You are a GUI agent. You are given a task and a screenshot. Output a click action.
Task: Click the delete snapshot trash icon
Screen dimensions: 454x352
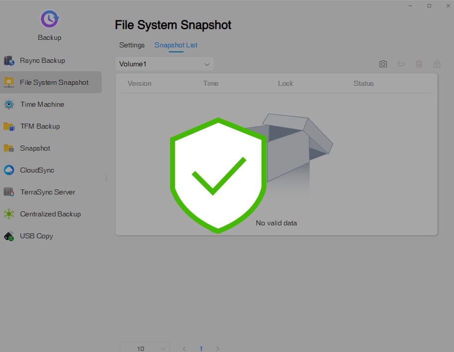point(419,64)
